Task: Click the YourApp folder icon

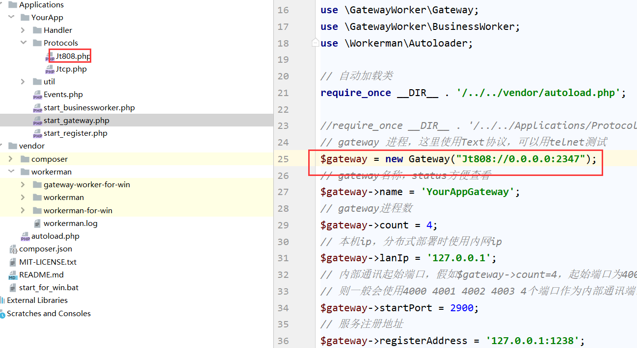Action: pyautogui.click(x=25, y=17)
